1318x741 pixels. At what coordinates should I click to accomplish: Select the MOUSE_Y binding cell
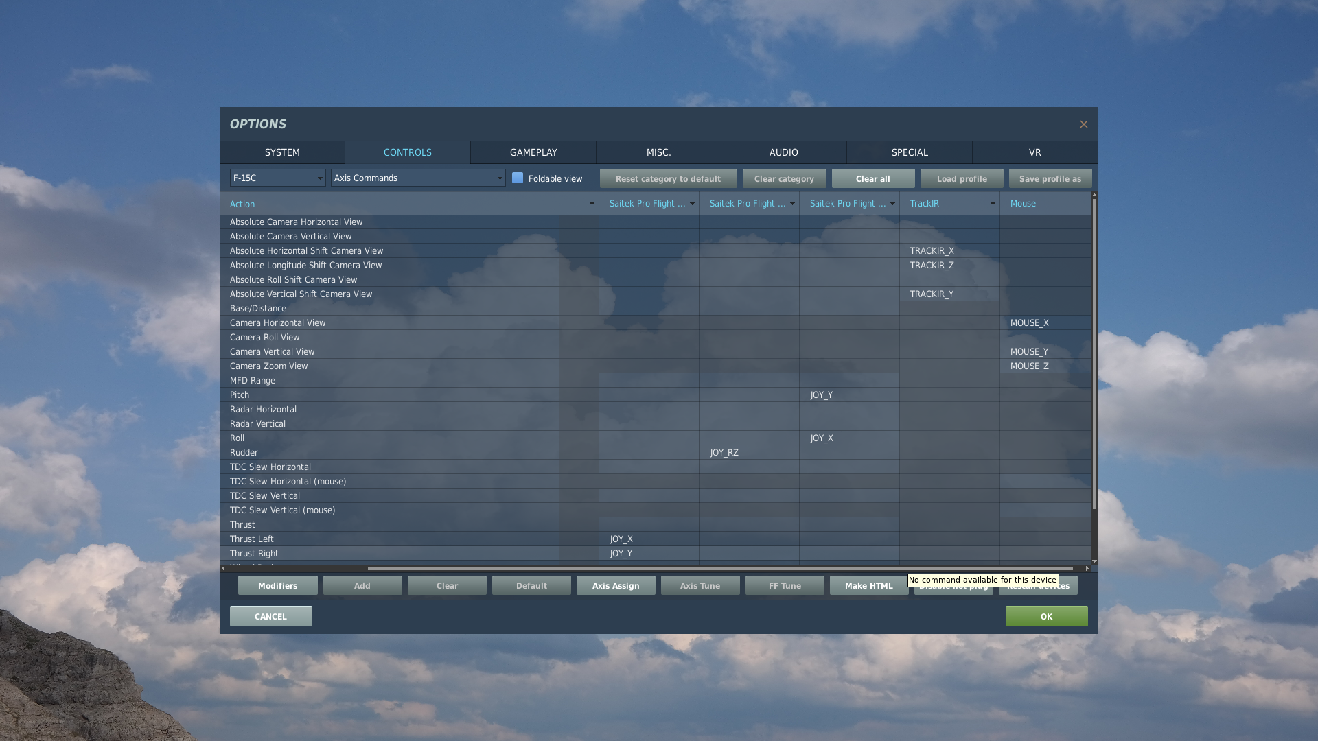point(1045,352)
